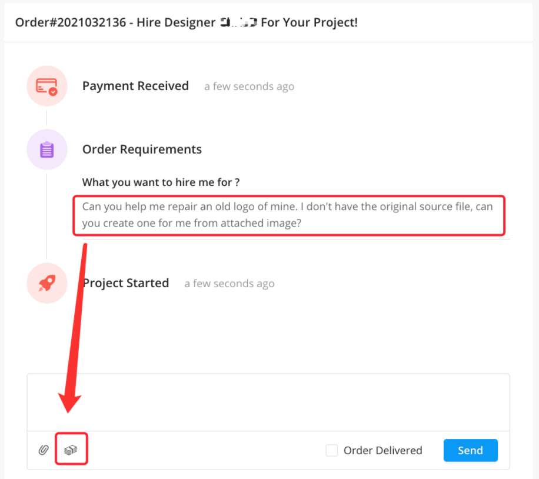Click the timestamp next to Project Started

pyautogui.click(x=229, y=284)
